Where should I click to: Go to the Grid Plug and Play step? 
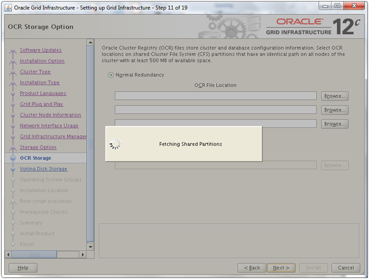click(x=41, y=104)
